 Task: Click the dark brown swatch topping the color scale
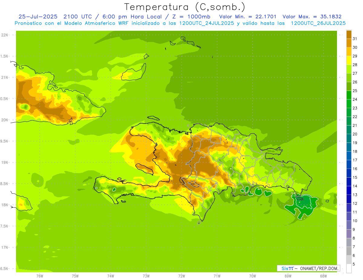349,34
